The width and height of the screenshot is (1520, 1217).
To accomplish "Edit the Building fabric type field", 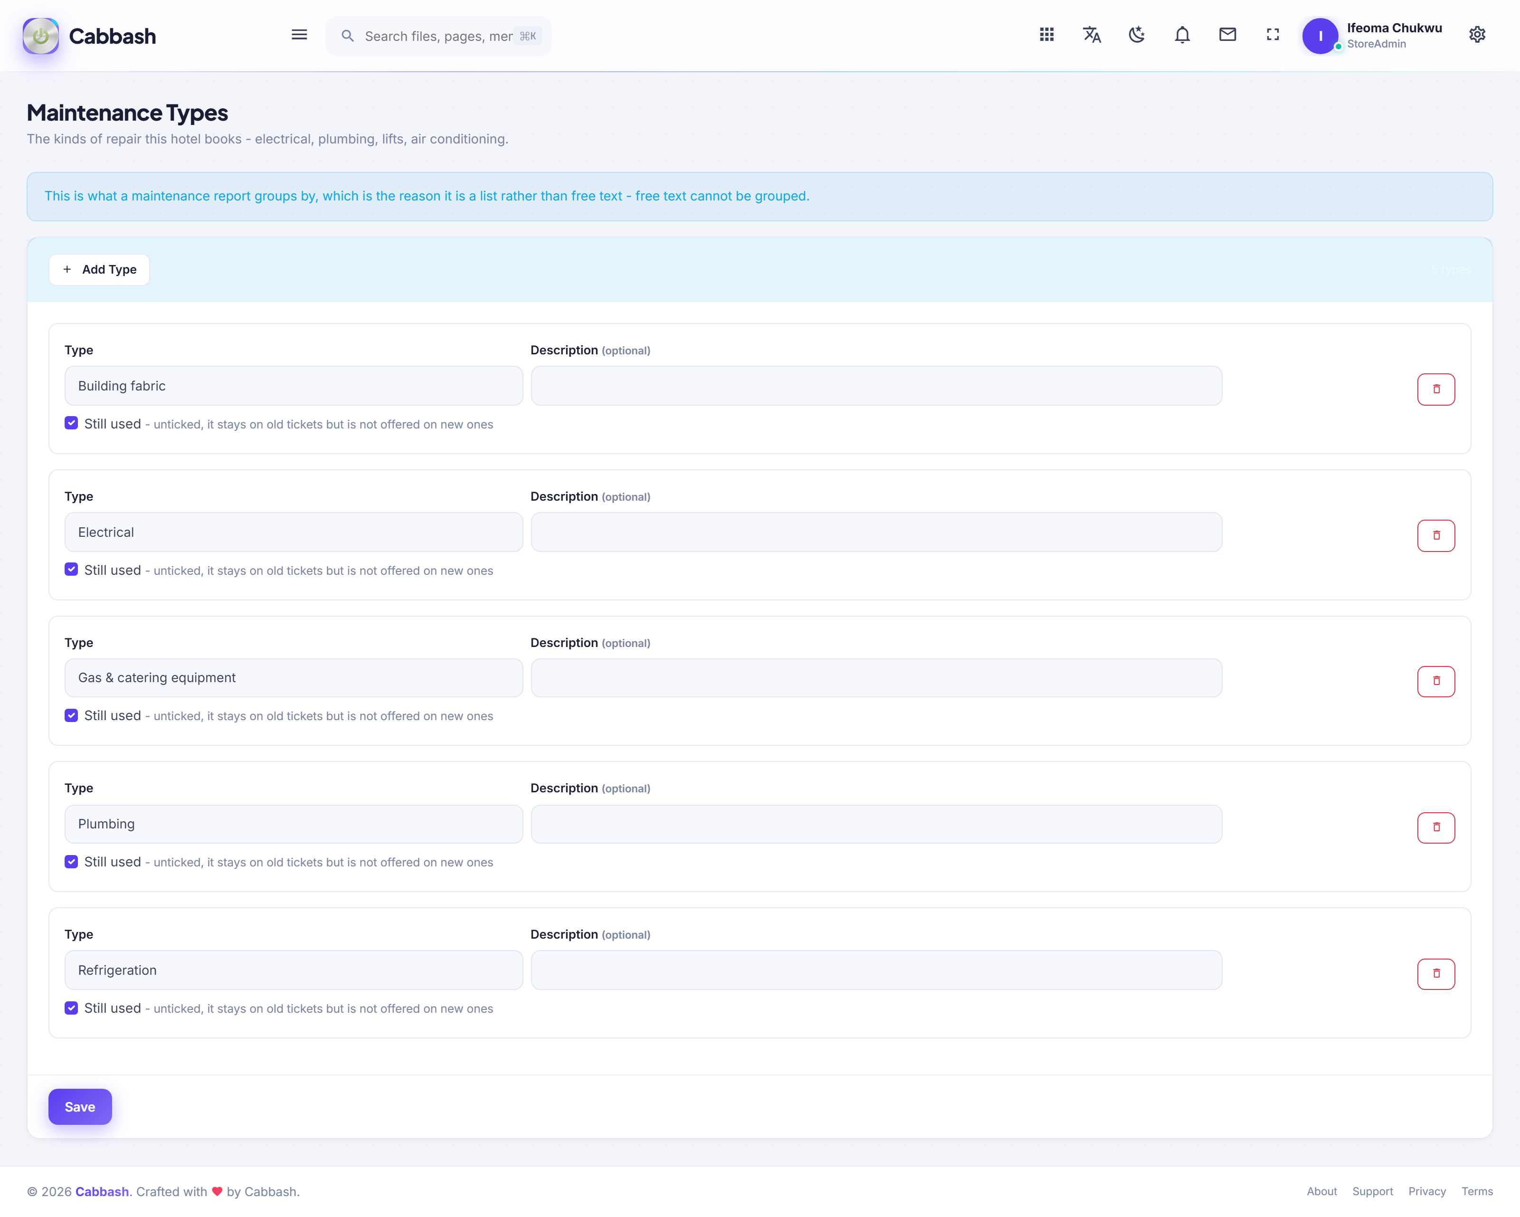I will (x=294, y=386).
